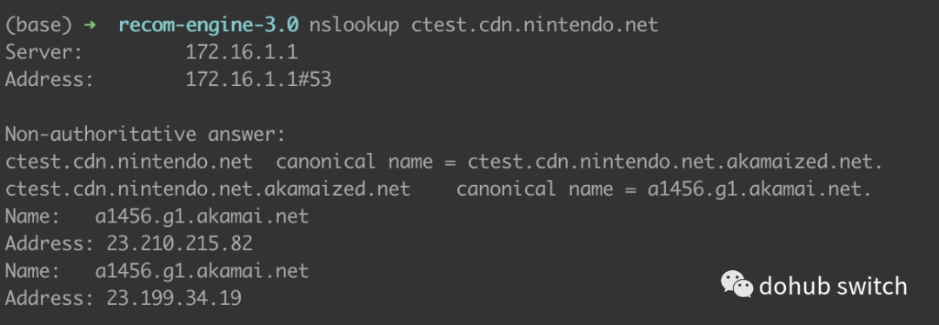
Task: Click the IP address 23.199.34.19
Action: click(174, 298)
